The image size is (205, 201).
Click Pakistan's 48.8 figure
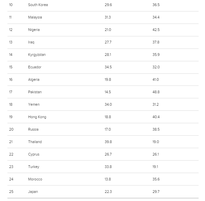pos(156,92)
